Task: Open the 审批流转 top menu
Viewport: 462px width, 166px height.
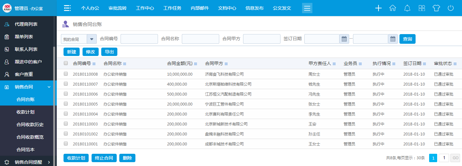Action: (118, 8)
